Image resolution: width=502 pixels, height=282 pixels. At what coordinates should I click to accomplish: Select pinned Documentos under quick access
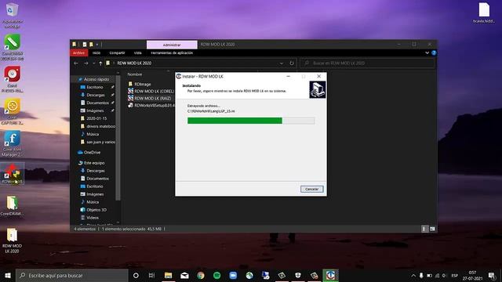pyautogui.click(x=97, y=103)
